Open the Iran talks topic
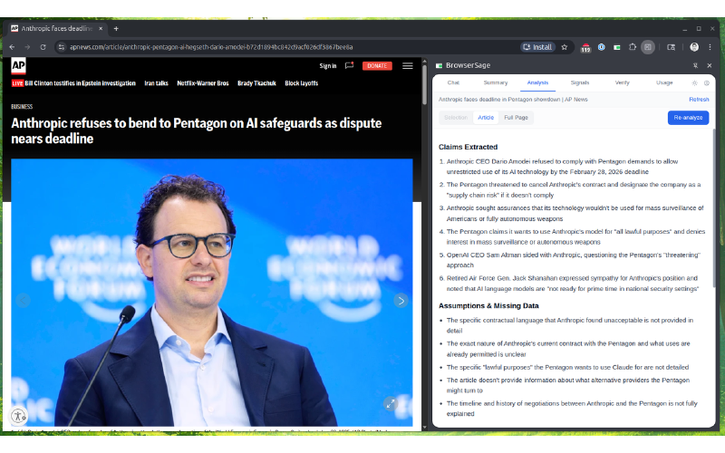 (x=156, y=83)
